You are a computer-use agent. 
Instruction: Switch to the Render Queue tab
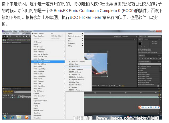(17, 89)
